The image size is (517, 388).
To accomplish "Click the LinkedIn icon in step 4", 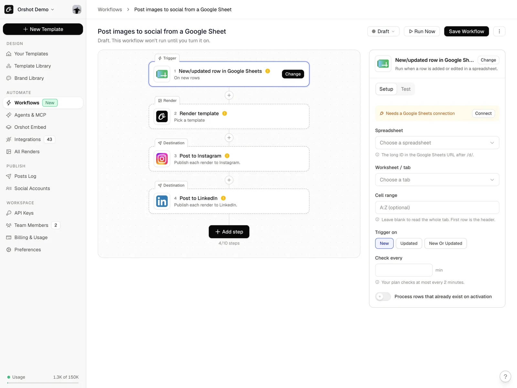I will pos(162,201).
